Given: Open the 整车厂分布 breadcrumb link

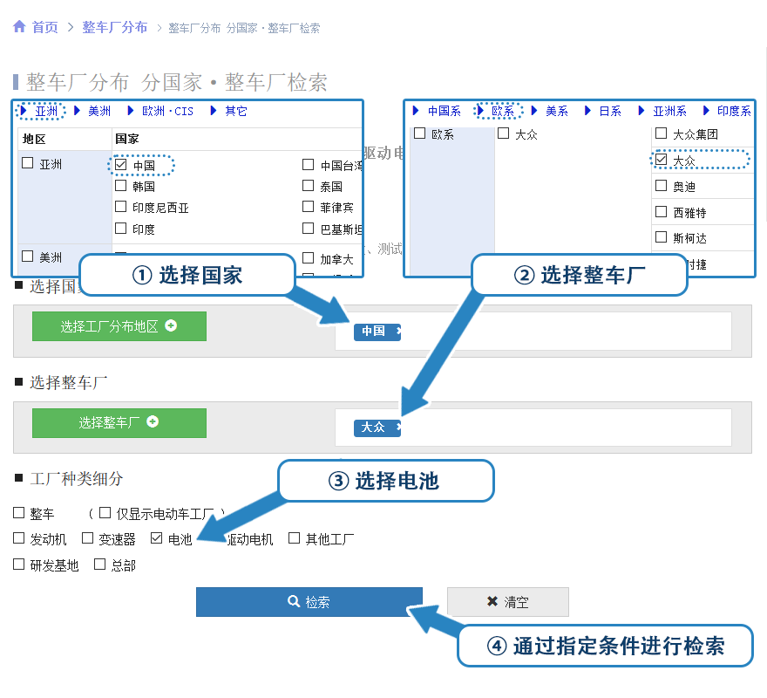Looking at the screenshot, I should [x=115, y=27].
